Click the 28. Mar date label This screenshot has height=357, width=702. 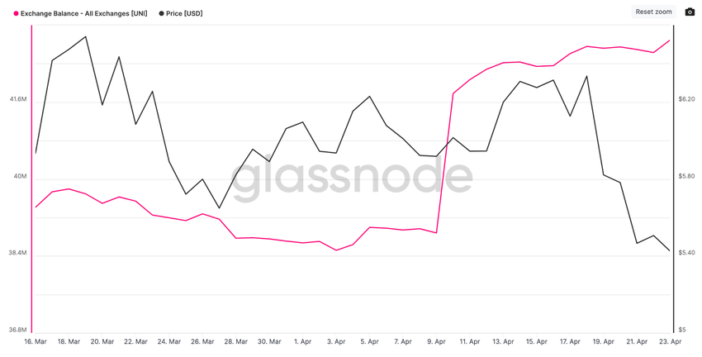[x=235, y=341]
